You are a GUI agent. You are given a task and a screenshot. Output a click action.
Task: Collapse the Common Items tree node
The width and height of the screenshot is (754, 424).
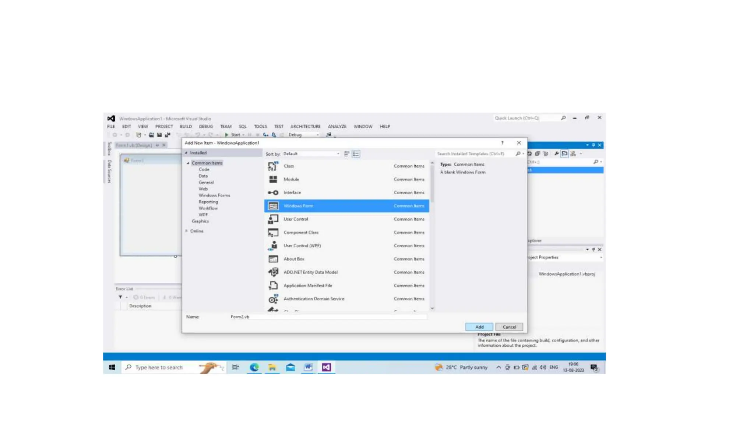pos(188,163)
